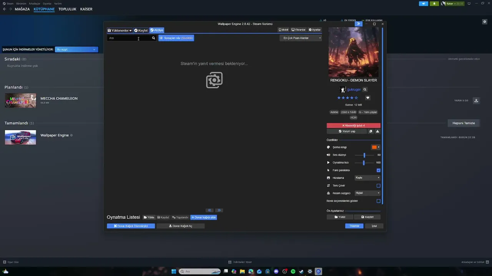Open the Steam KAİSER profile tab
The width and height of the screenshot is (492, 276).
click(86, 9)
